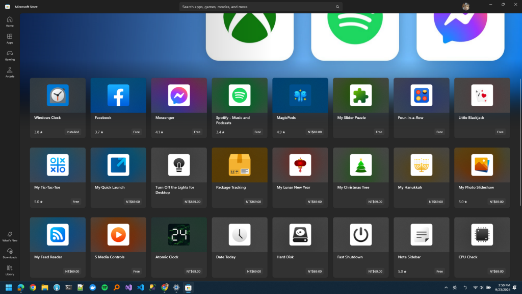The image size is (522, 294).
Task: Click the large Messenger featured tile
Action: pos(460,37)
